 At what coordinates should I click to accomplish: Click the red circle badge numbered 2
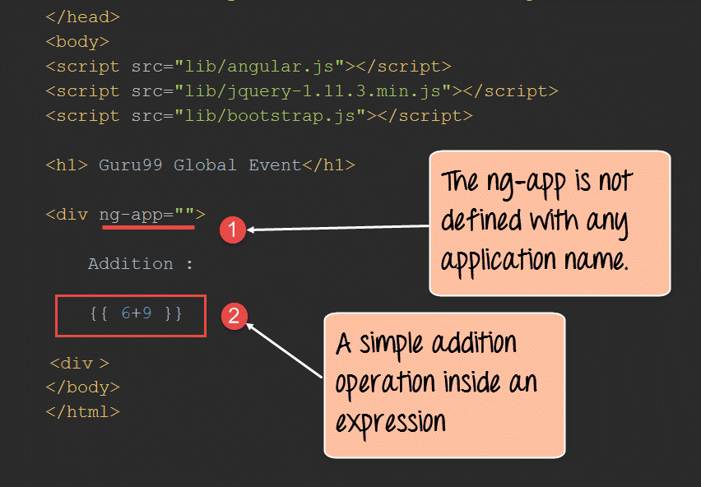click(234, 316)
